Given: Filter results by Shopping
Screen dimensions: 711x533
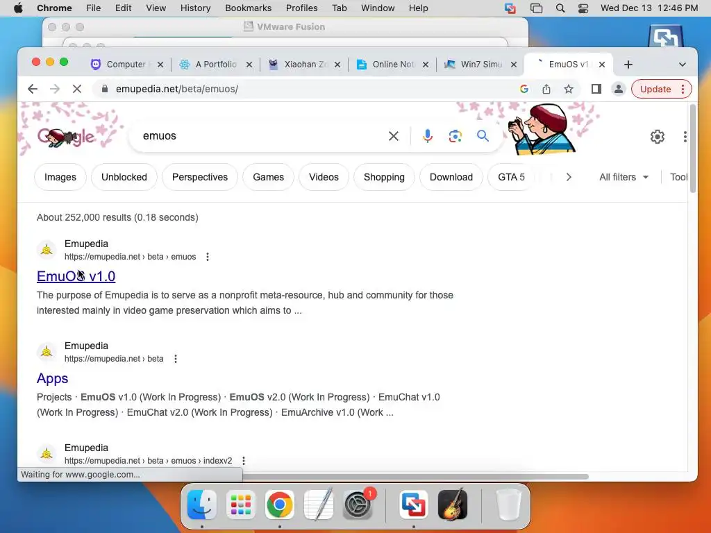Looking at the screenshot, I should 384,177.
